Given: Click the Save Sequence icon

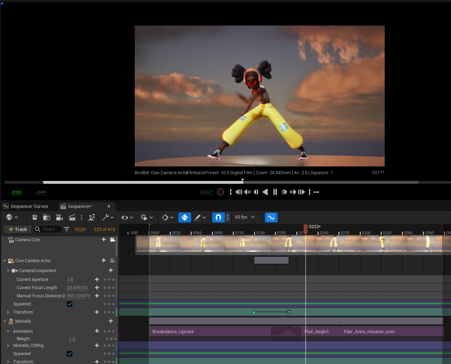Looking at the screenshot, I should coord(35,217).
